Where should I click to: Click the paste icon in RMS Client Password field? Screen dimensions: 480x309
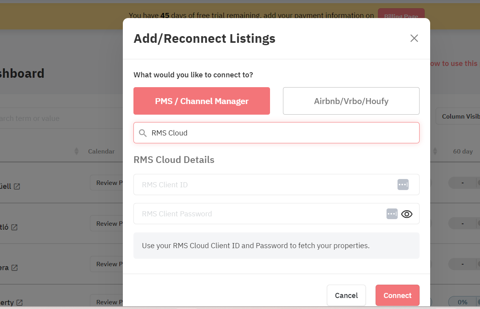392,214
